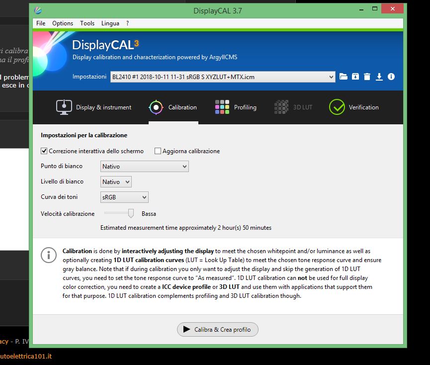Click the save settings archive icon

[x=355, y=77]
